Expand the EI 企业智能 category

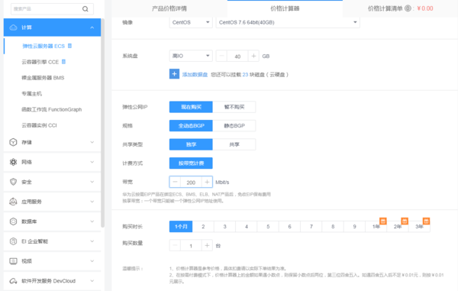pos(92,241)
